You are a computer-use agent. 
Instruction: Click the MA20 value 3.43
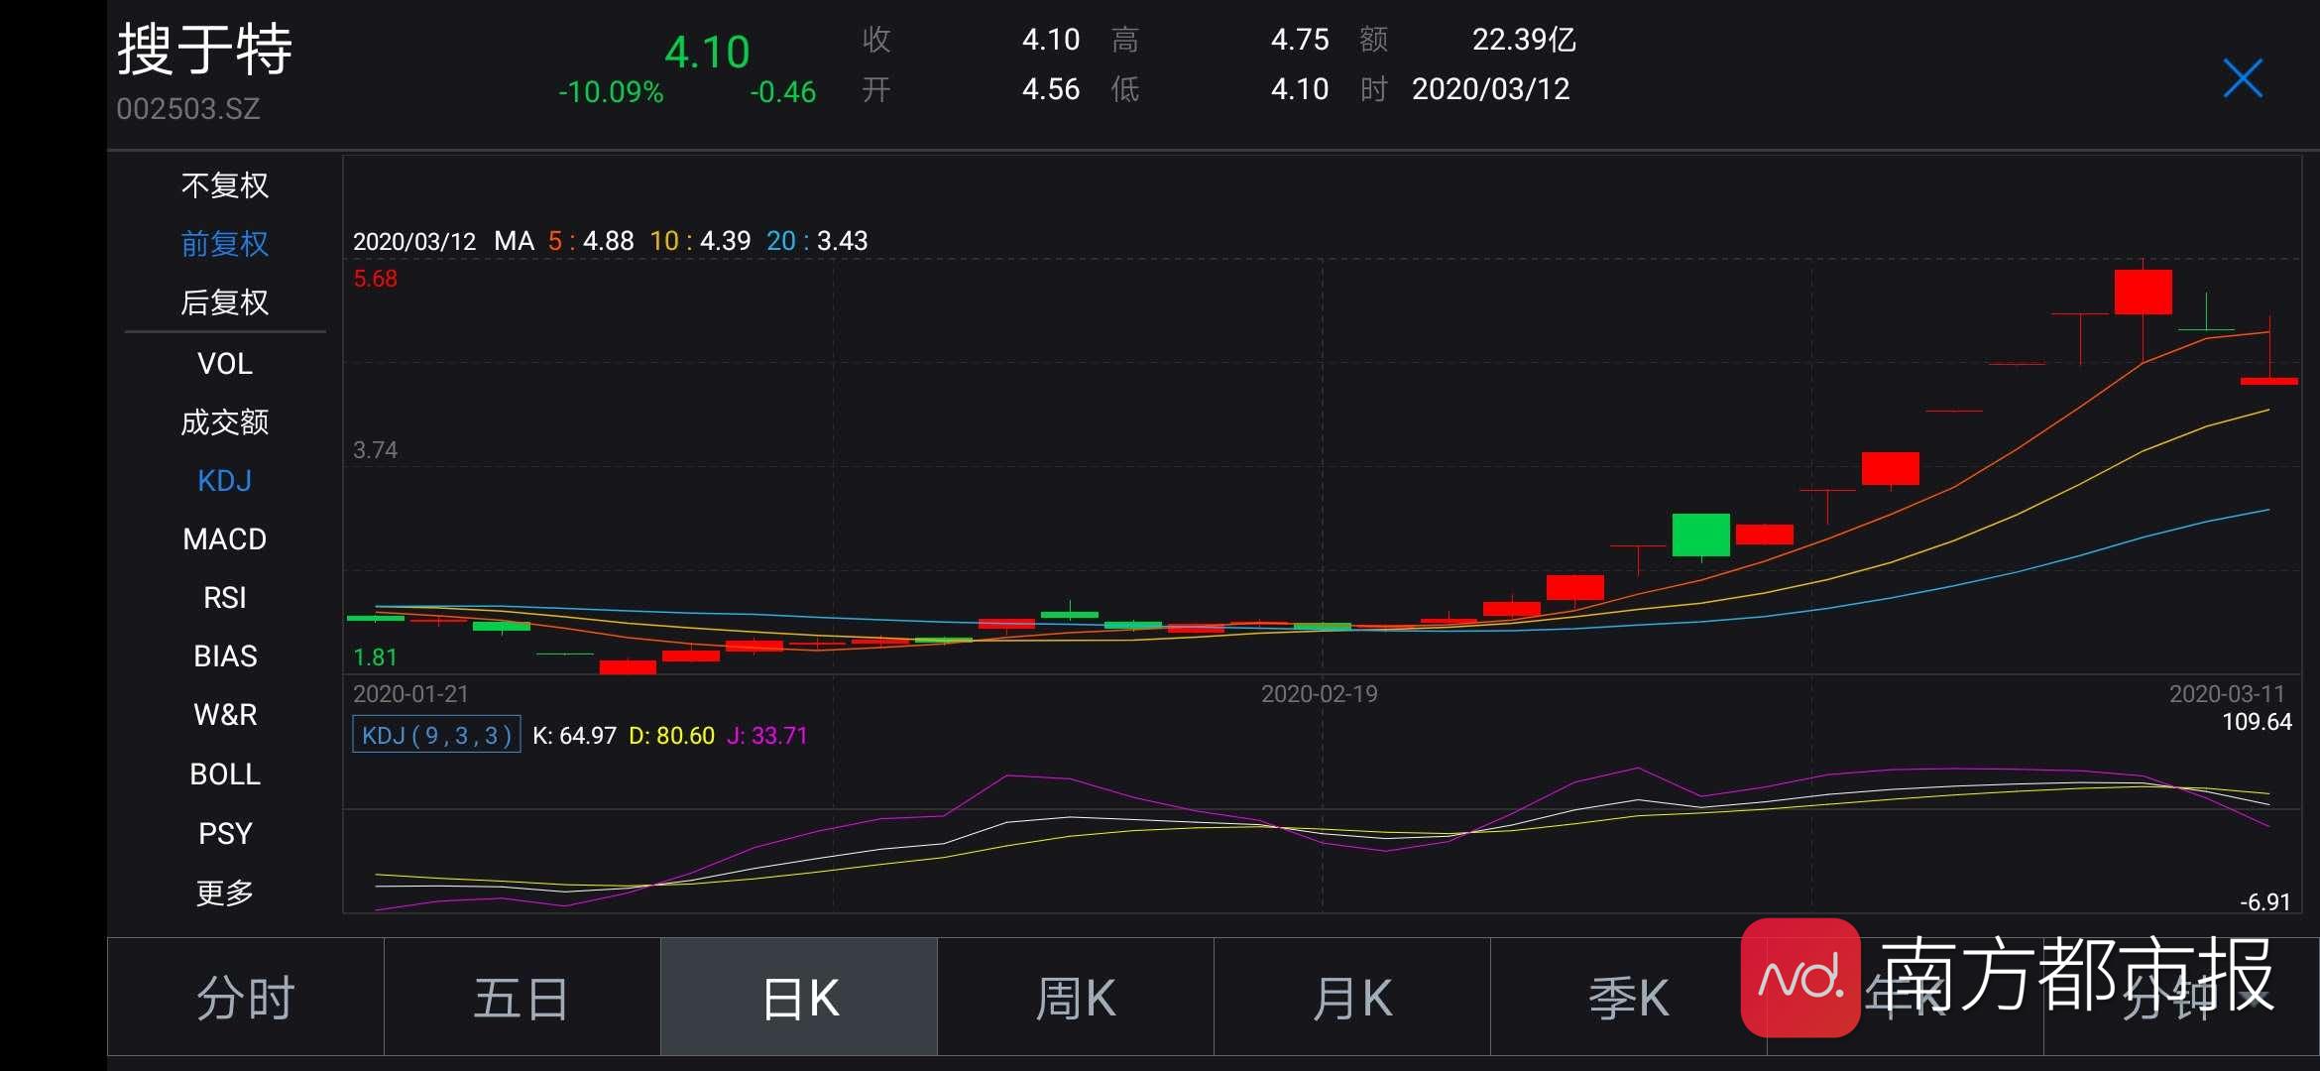tap(842, 241)
